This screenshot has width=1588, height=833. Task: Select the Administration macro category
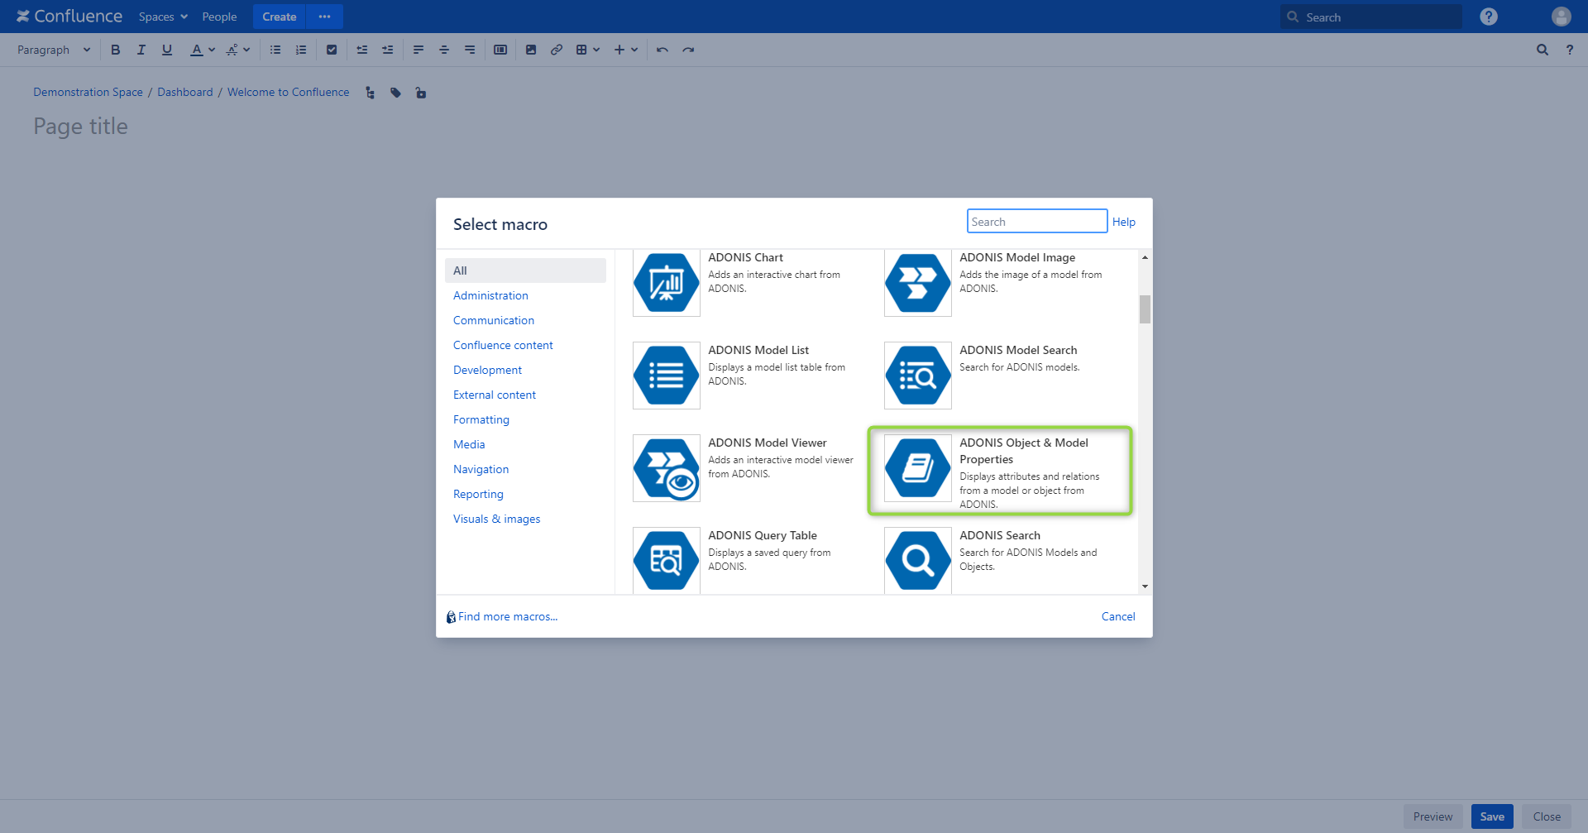490,295
